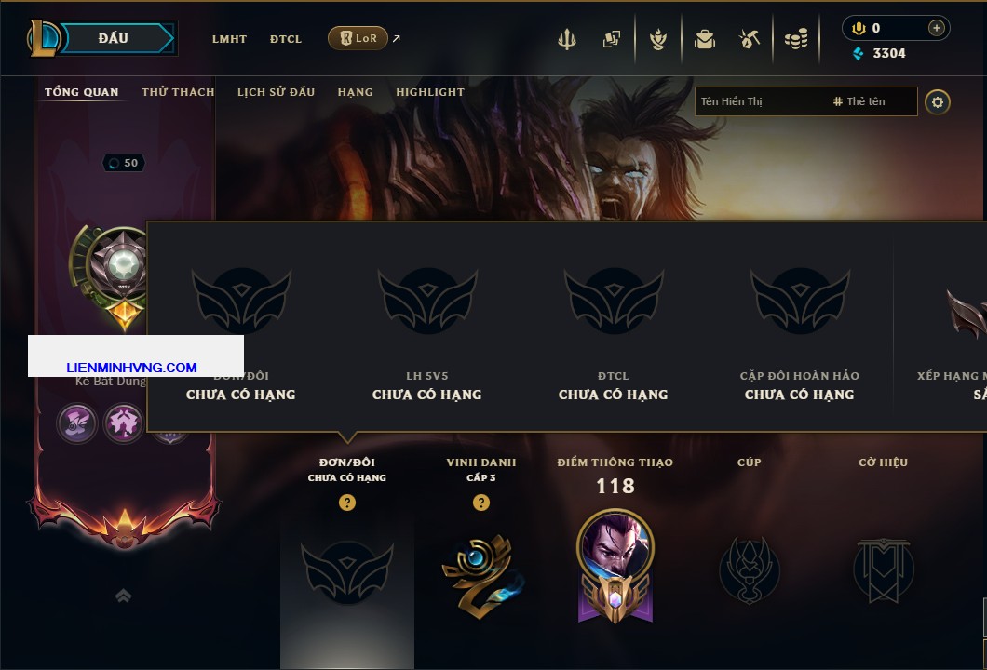Select the Điểm Thông Thạo champion mastery badge
The height and width of the screenshot is (670, 987).
615,566
